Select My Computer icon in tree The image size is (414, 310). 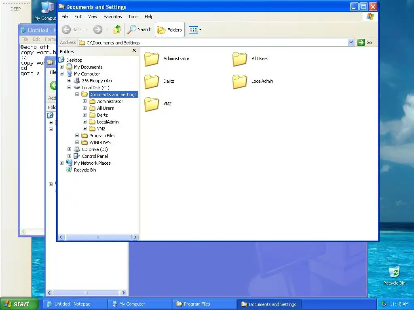pyautogui.click(x=69, y=74)
